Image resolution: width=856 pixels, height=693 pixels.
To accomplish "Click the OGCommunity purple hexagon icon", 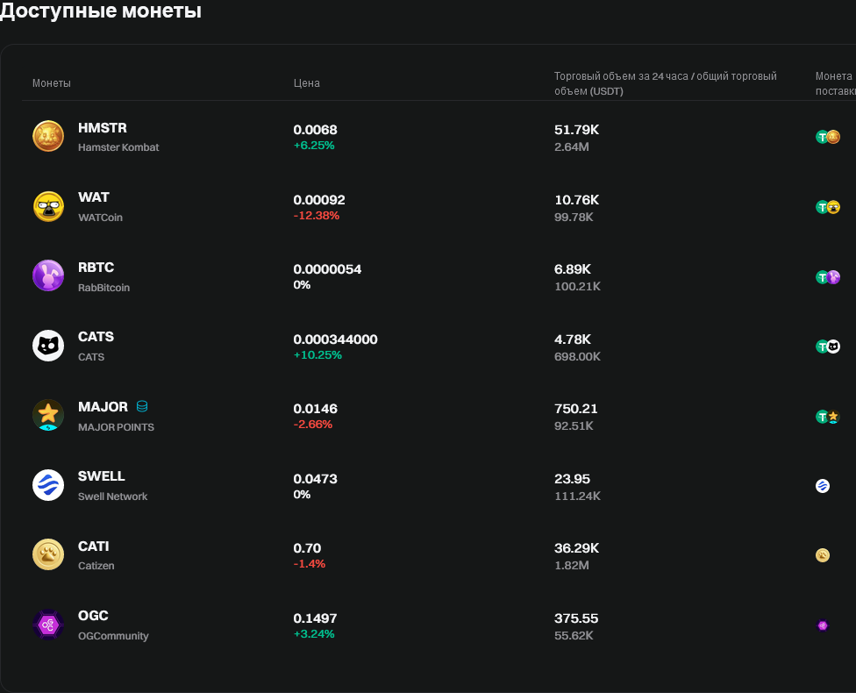I will [48, 625].
